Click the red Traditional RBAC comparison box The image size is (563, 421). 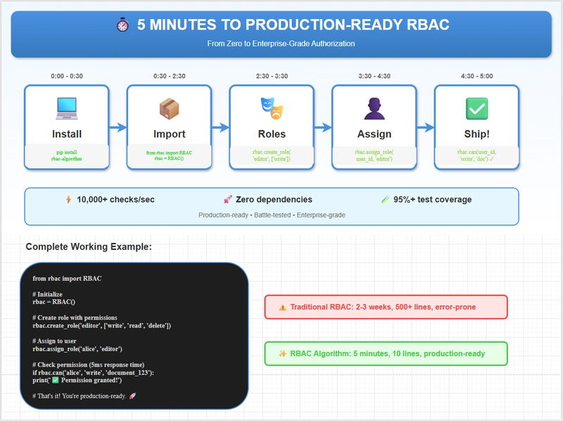(385, 307)
